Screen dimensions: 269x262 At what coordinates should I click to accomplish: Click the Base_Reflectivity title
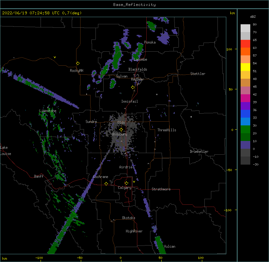(134, 5)
